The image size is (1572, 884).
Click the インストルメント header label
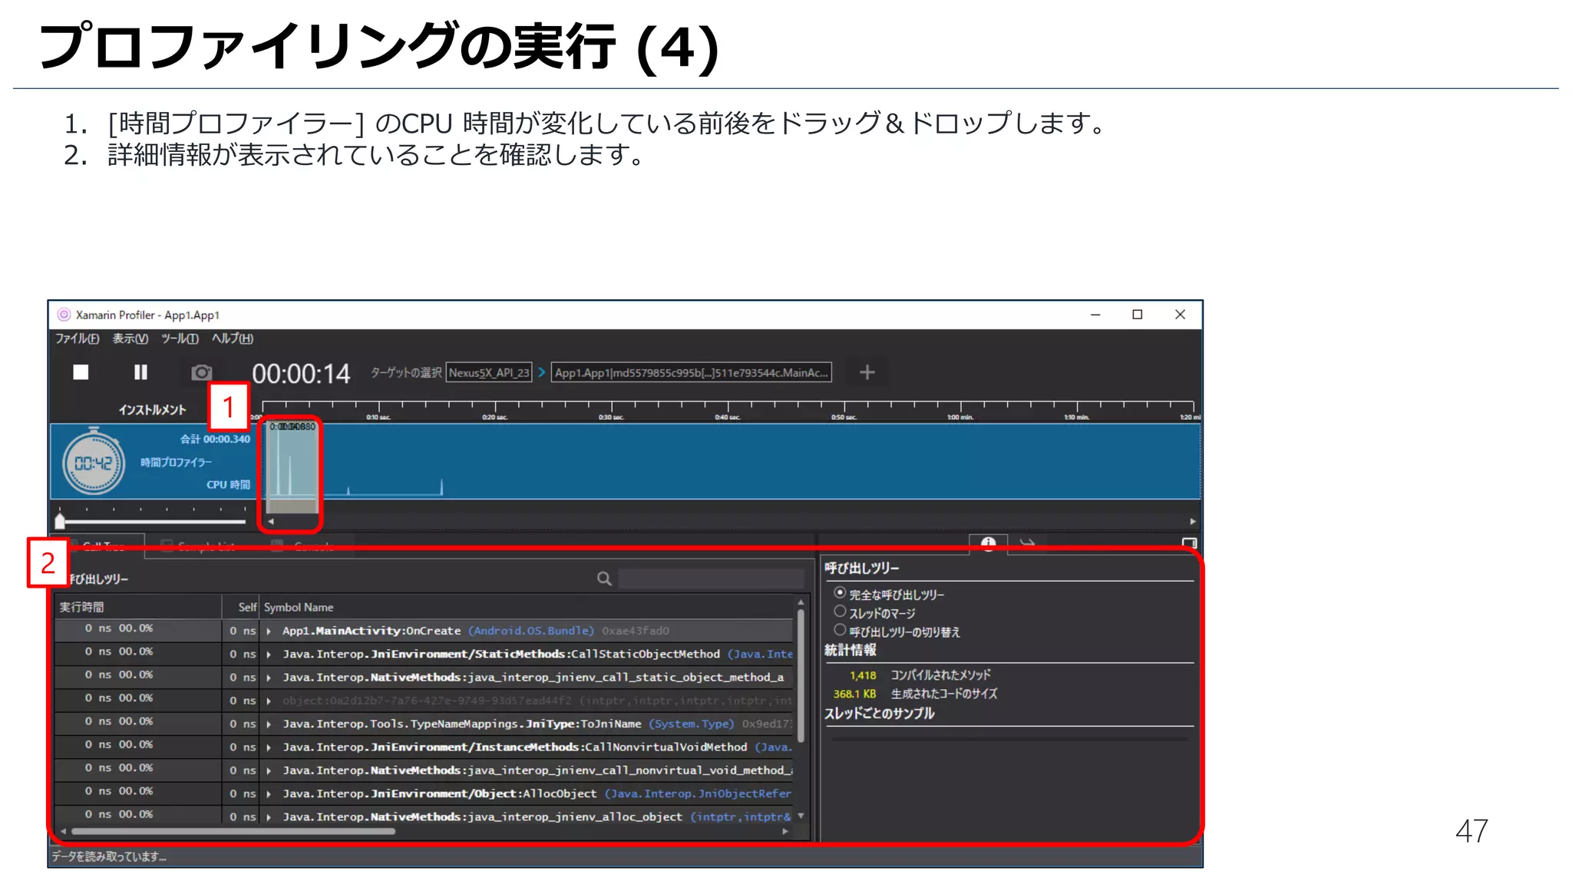tap(152, 410)
